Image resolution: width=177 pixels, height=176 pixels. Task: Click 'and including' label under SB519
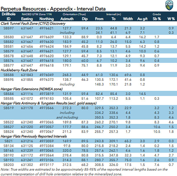67,118
